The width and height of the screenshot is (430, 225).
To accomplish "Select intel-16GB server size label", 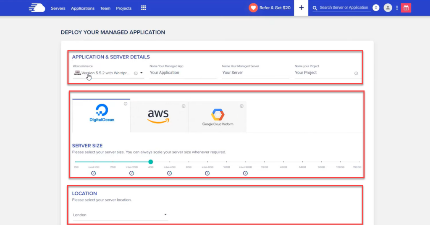I will click(x=245, y=167).
